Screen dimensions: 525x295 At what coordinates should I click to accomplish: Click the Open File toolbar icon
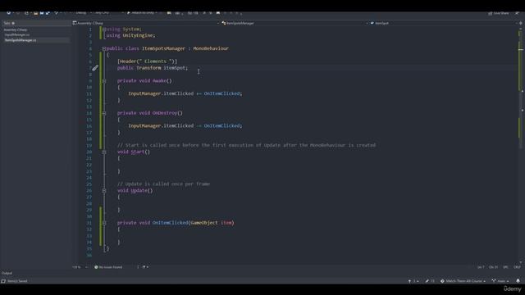tap(35, 13)
